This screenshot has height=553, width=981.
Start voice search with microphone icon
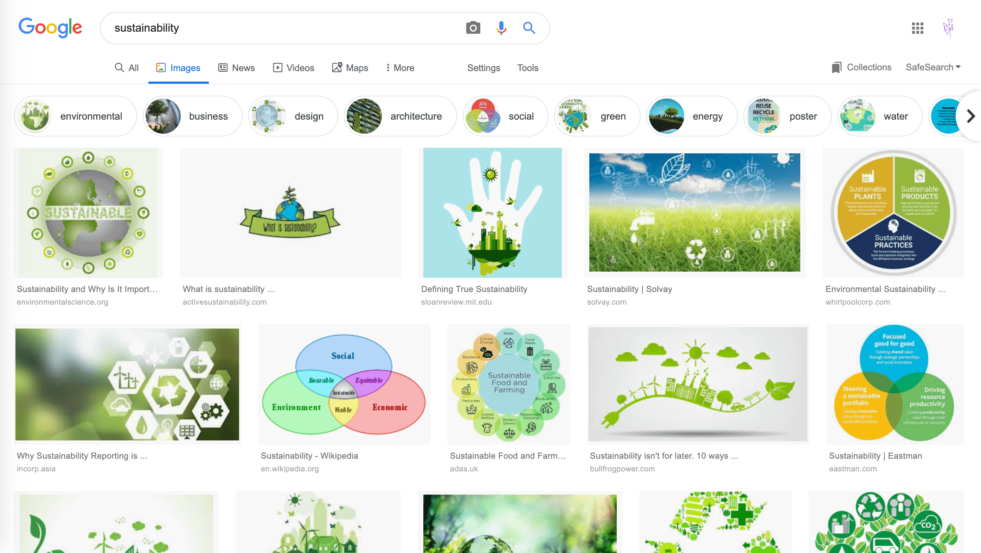(501, 28)
